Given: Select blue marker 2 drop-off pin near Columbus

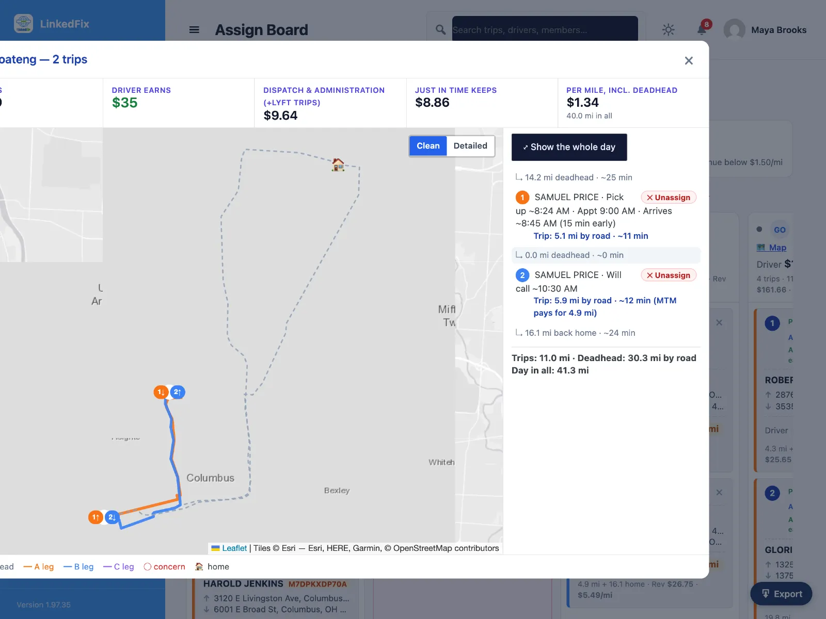Looking at the screenshot, I should (x=112, y=517).
